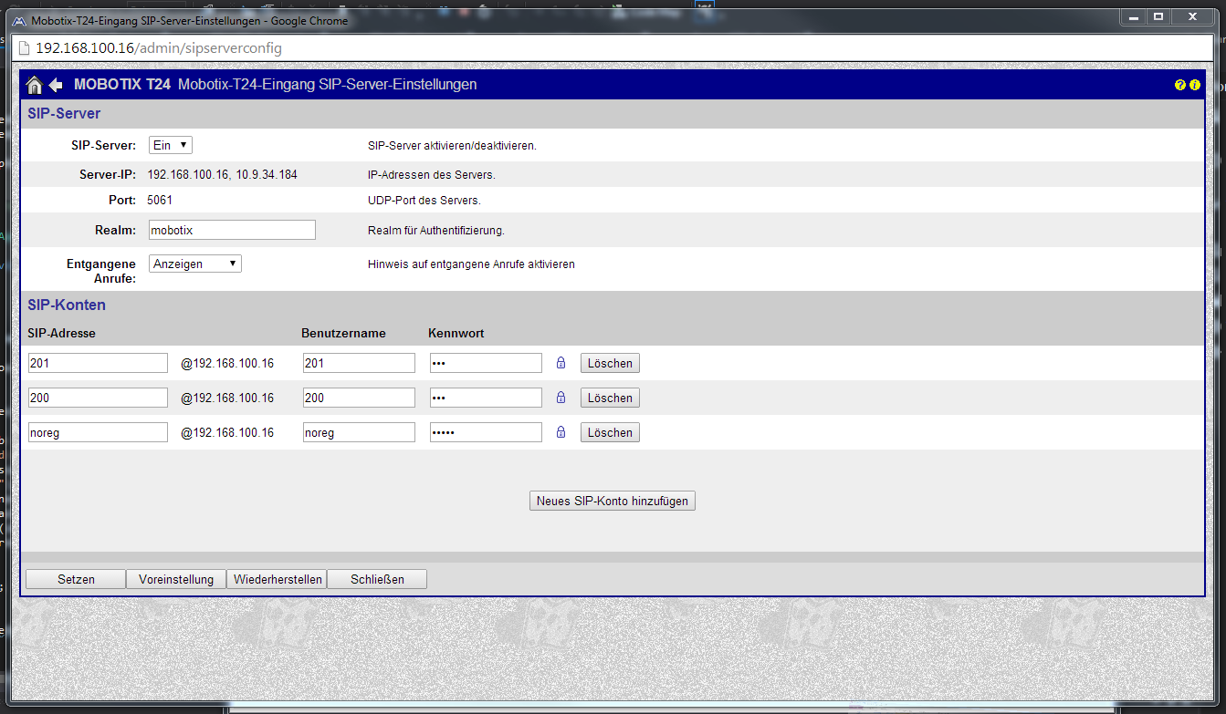Click the page icon in the address bar
1226x714 pixels.
(24, 47)
